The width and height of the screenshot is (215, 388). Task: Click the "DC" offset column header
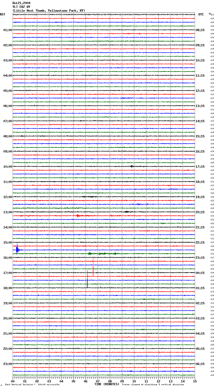[x=210, y=14]
